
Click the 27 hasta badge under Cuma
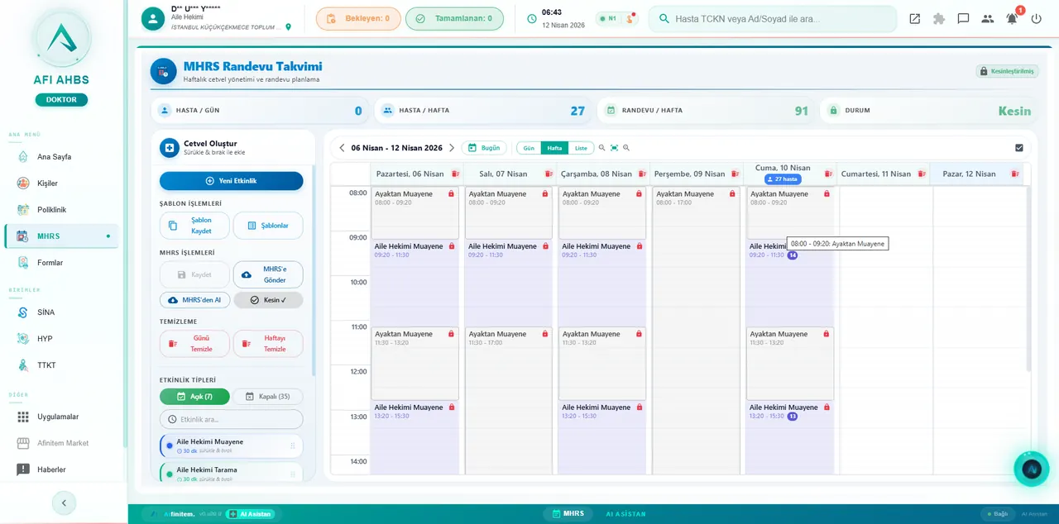click(x=783, y=179)
